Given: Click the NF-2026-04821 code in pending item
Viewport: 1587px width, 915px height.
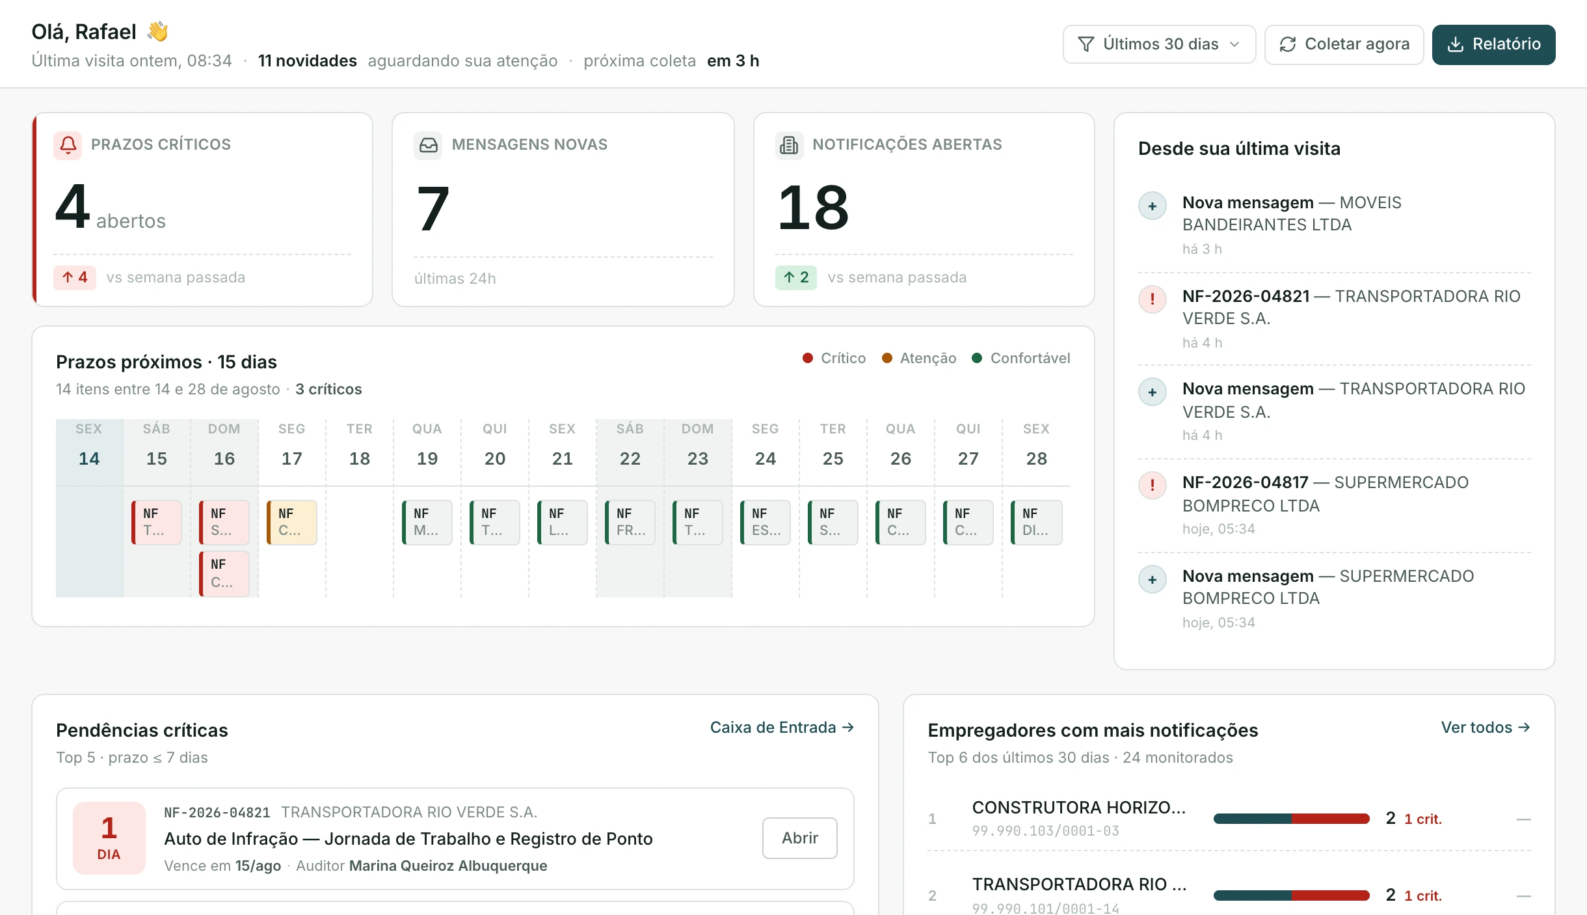Looking at the screenshot, I should click(x=217, y=812).
